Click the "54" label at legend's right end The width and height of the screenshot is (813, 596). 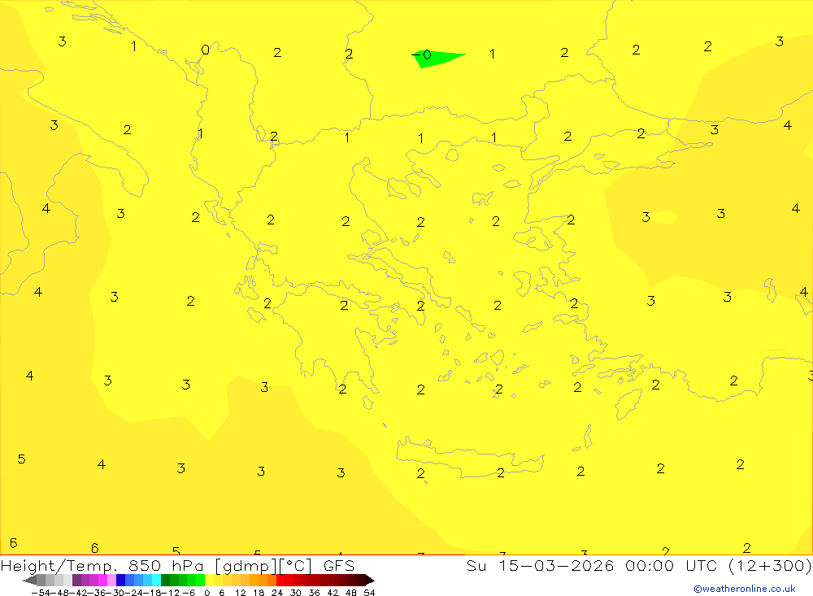369,593
